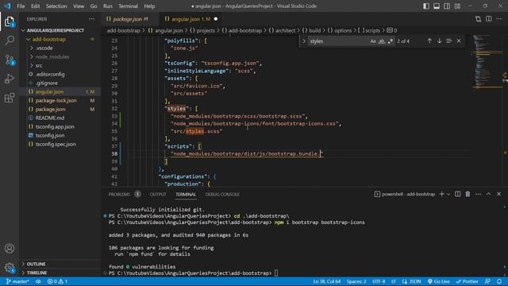Create a new terminal with plus icon
This screenshot has height=286, width=508.
tap(441, 194)
